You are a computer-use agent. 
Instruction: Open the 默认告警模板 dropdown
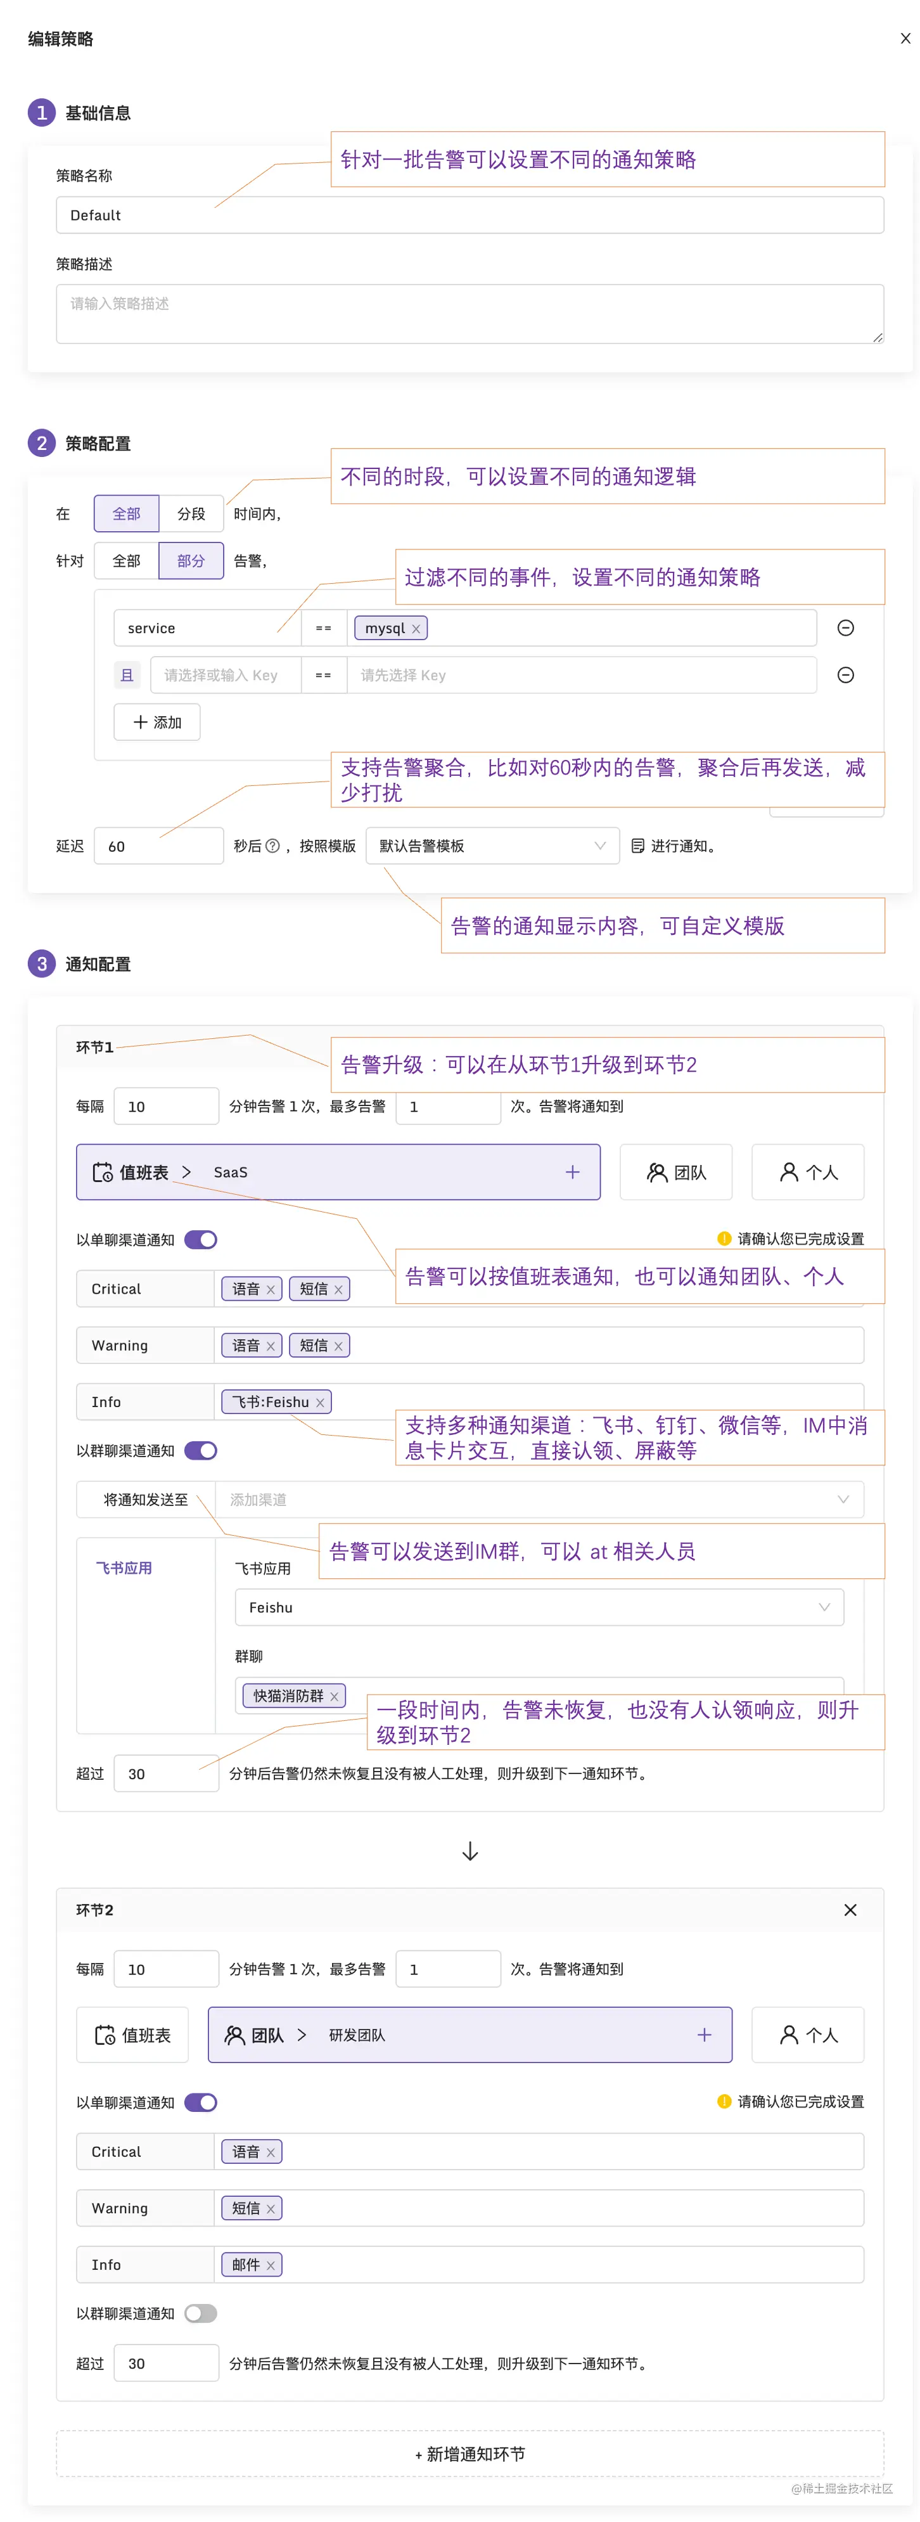tap(492, 845)
